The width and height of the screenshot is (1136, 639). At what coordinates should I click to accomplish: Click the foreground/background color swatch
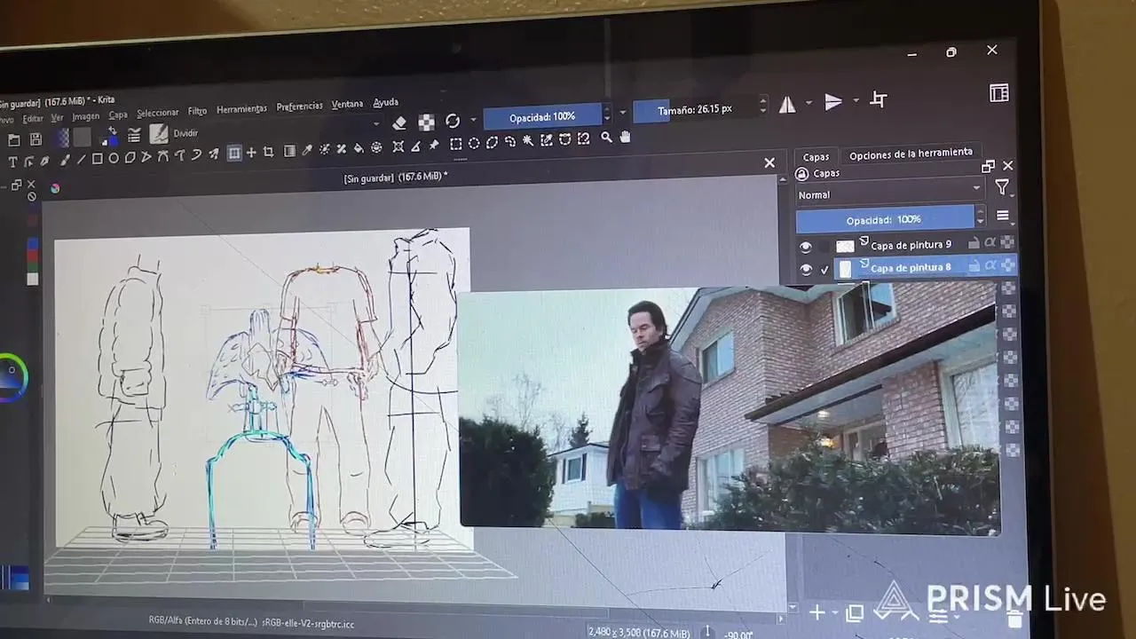(110, 136)
